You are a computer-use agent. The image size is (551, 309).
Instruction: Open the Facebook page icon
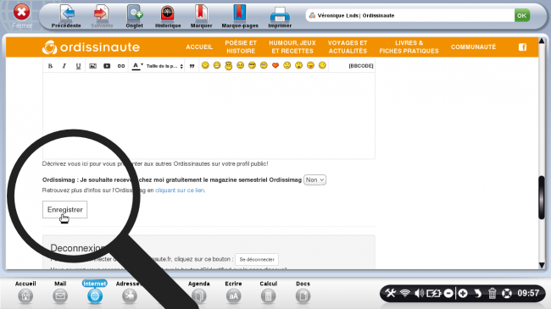click(522, 47)
